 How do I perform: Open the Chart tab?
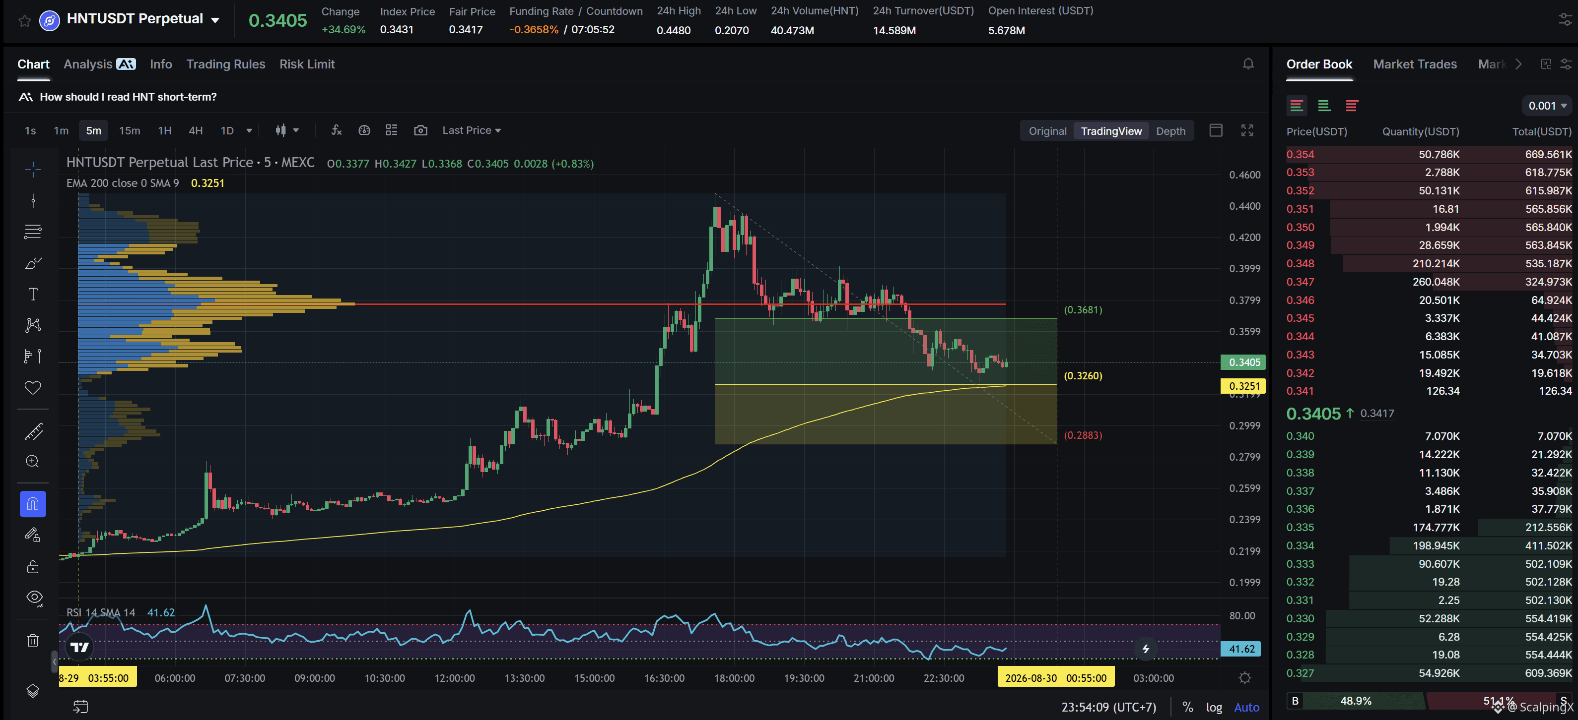(x=33, y=64)
